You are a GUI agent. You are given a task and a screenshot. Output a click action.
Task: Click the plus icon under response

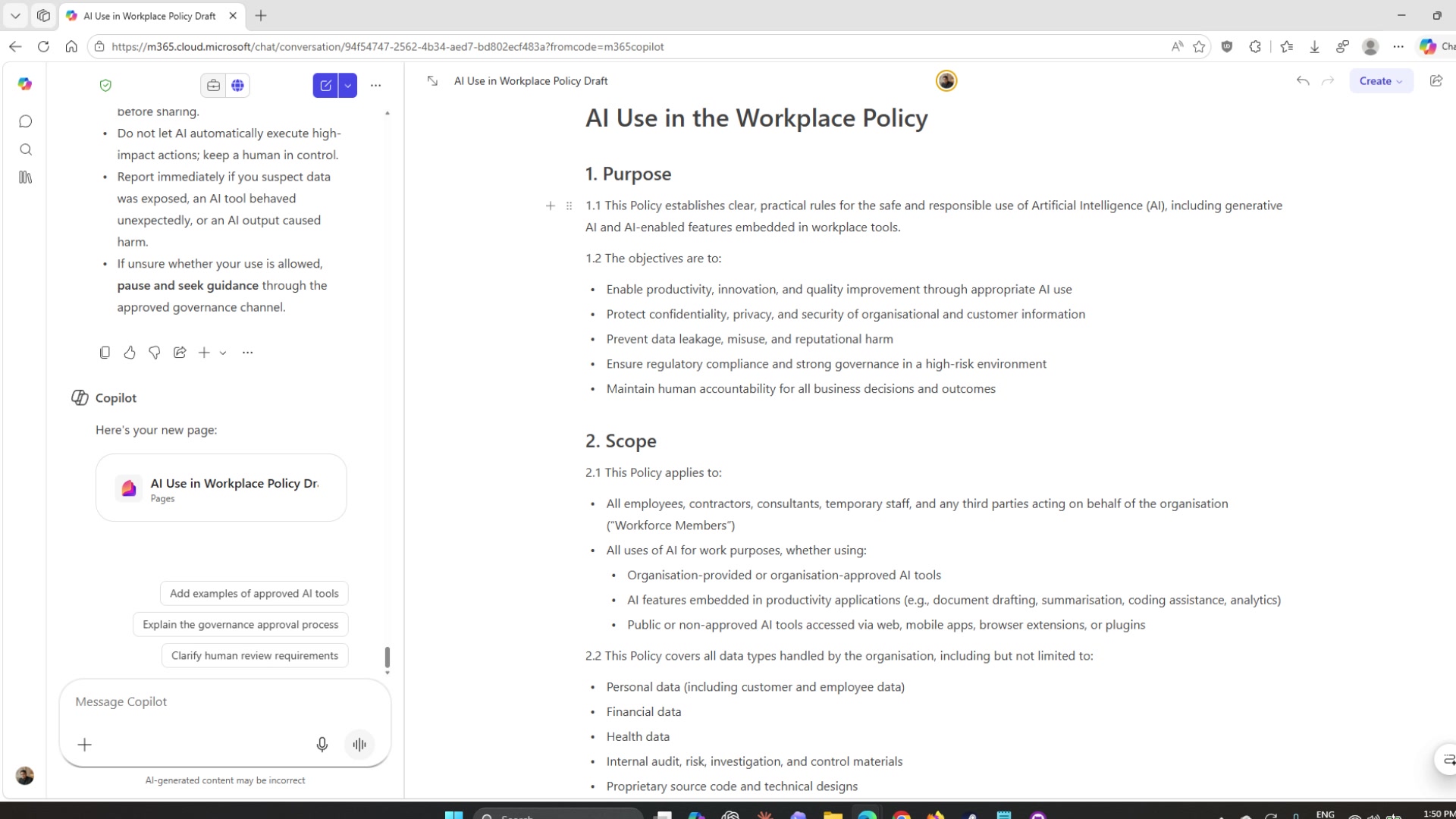coord(204,353)
